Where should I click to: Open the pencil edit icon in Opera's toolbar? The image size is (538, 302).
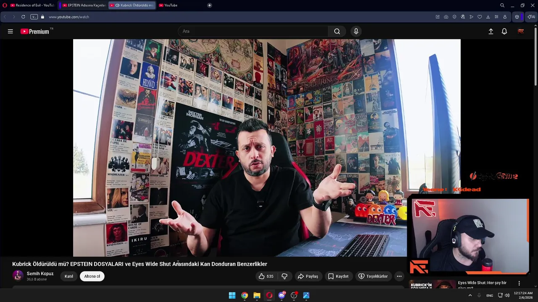[x=438, y=17]
